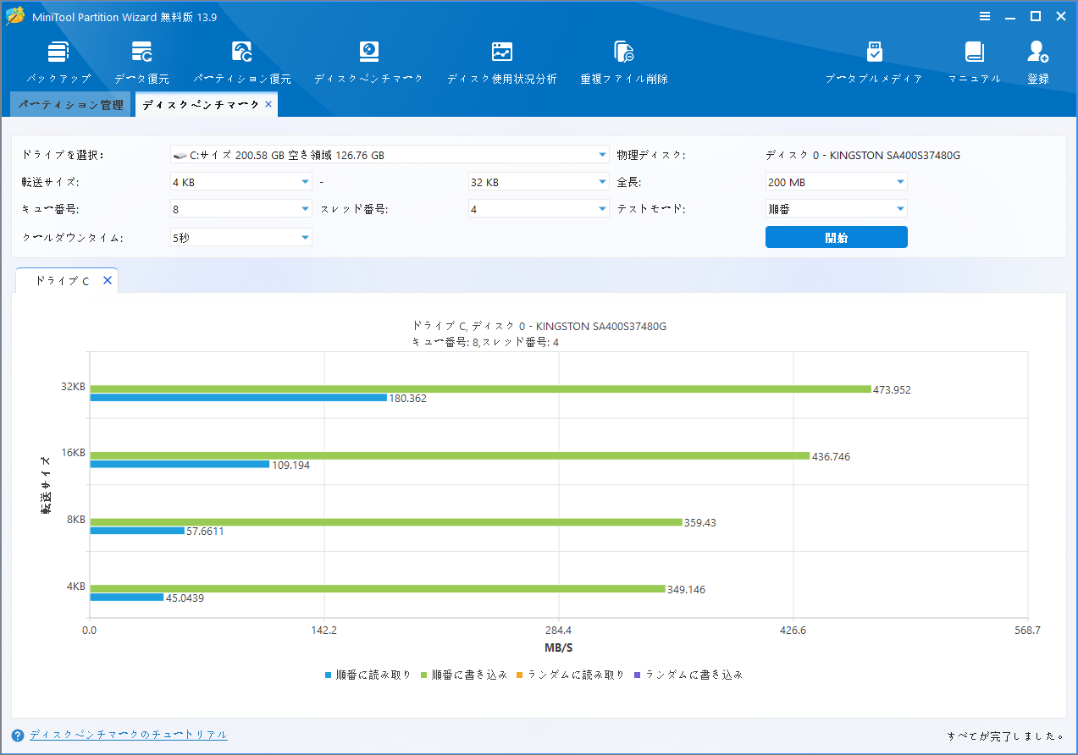Click the MiniTool app logo icon
Image resolution: width=1078 pixels, height=755 pixels.
pyautogui.click(x=15, y=16)
